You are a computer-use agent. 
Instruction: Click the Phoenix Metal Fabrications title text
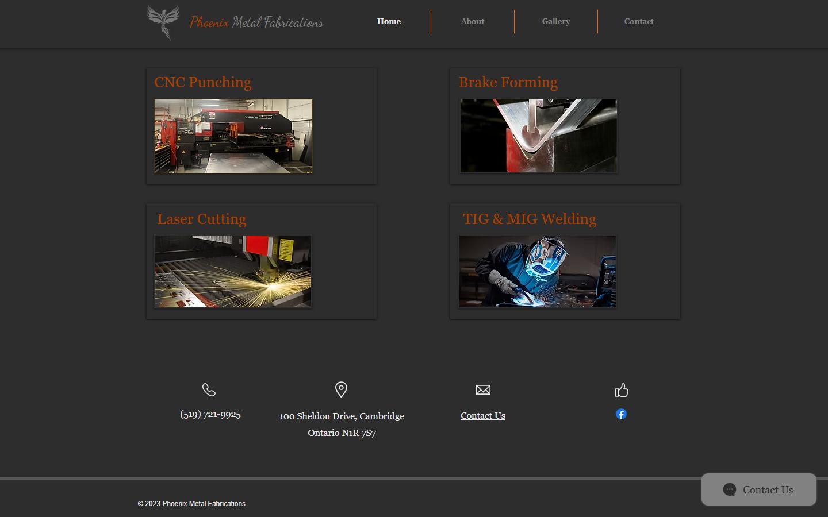[x=256, y=22]
